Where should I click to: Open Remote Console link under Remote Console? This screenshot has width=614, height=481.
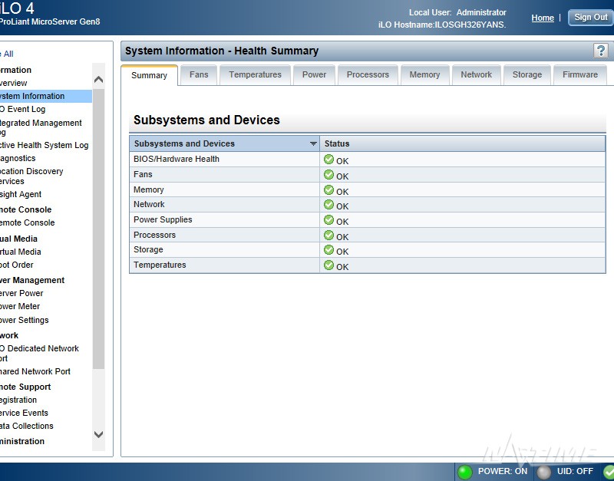[x=28, y=222]
